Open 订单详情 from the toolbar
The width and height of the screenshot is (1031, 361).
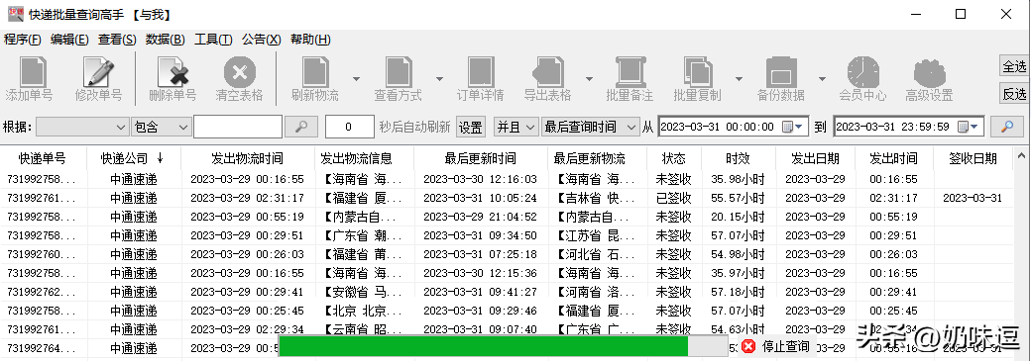coord(481,72)
